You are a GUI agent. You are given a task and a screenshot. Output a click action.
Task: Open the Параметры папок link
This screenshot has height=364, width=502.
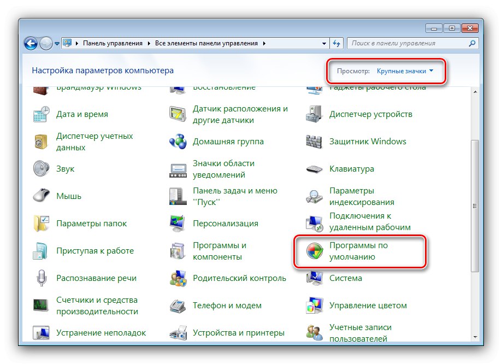92,224
